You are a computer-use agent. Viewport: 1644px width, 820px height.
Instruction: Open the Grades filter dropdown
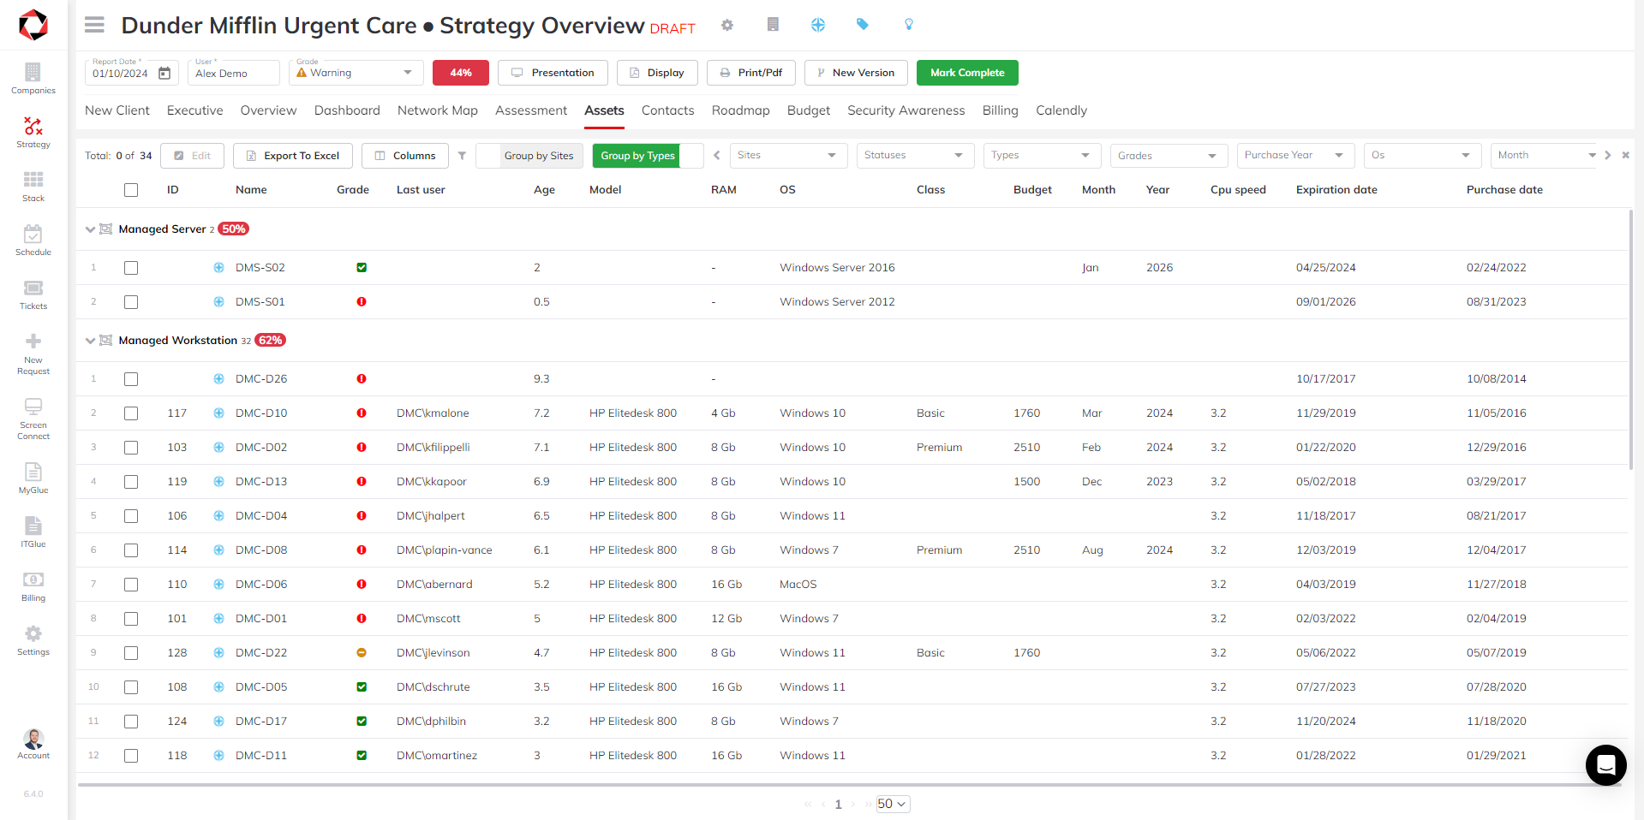point(1169,155)
